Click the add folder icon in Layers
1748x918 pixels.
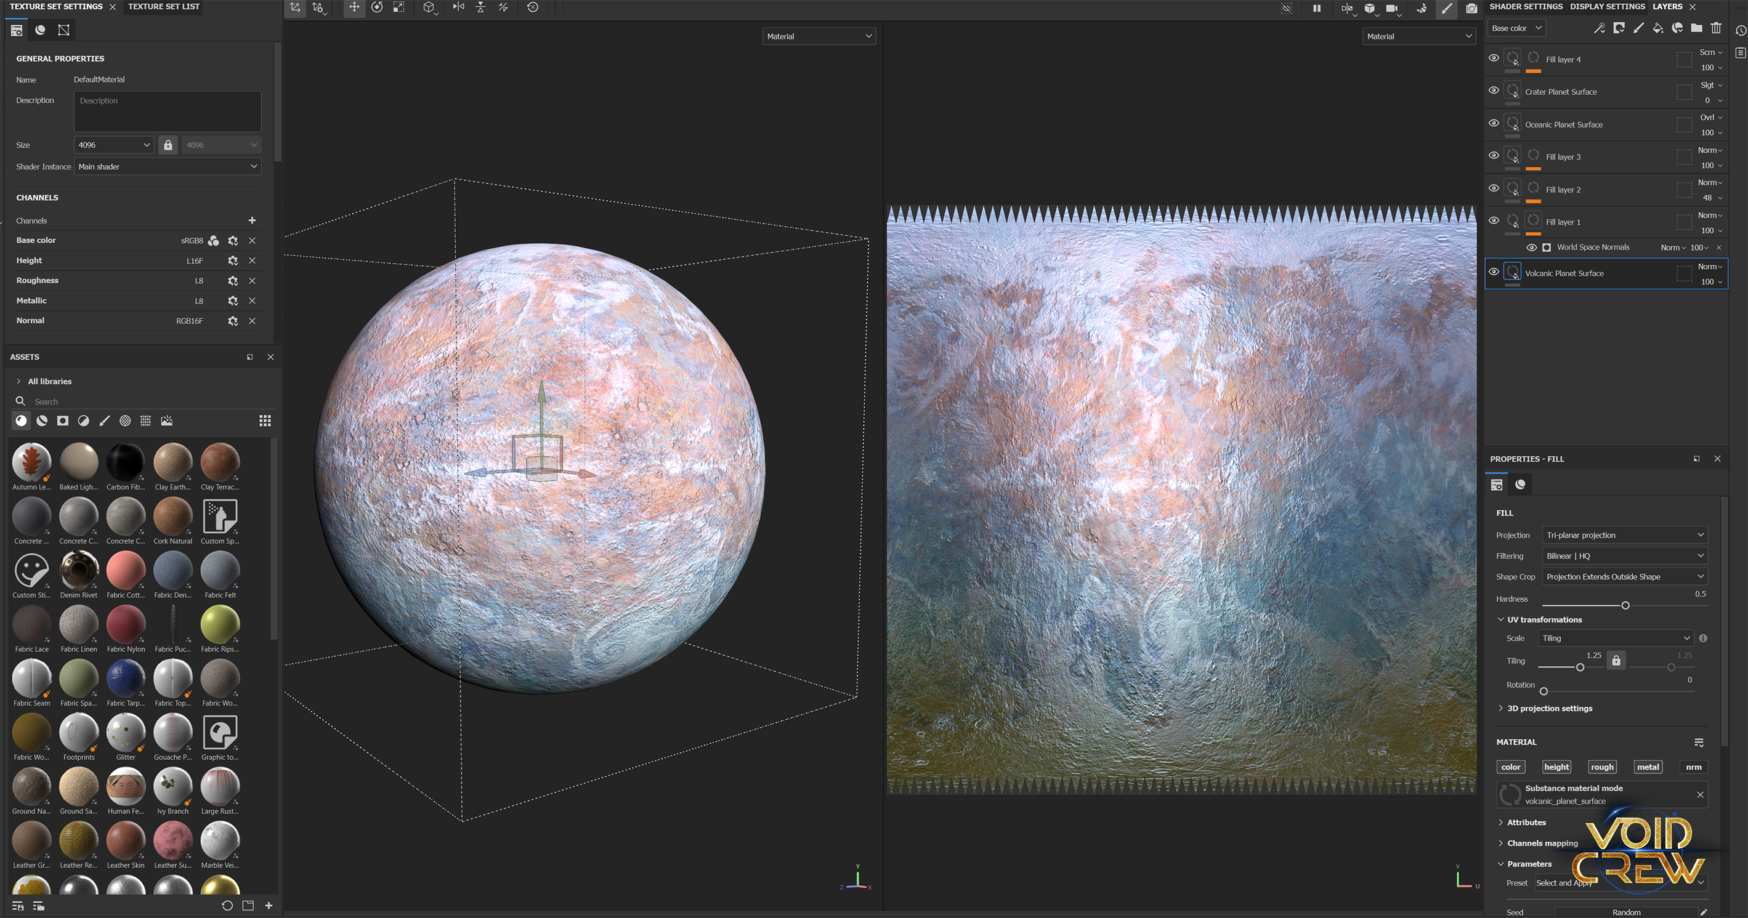(1696, 28)
